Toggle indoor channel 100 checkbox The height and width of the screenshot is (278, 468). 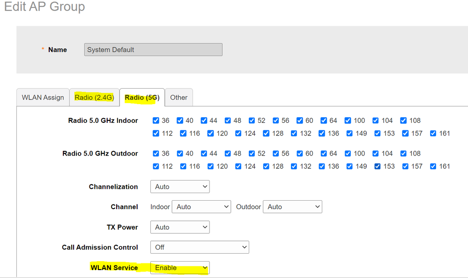tap(348, 120)
